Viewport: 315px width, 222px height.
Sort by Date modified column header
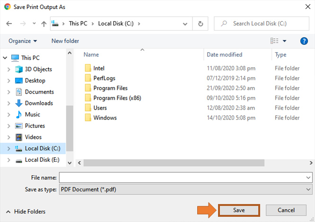tap(224, 54)
